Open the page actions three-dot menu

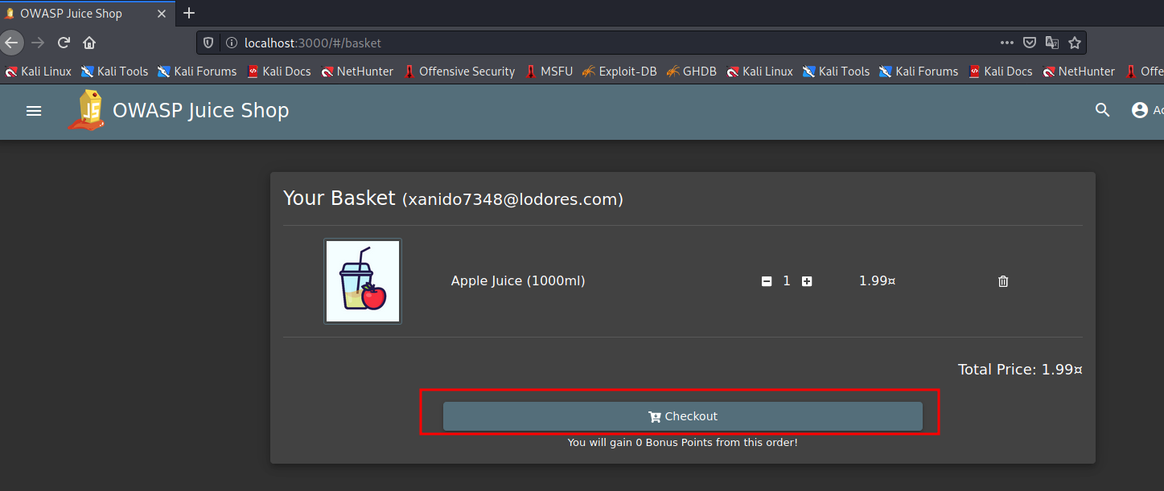1007,43
